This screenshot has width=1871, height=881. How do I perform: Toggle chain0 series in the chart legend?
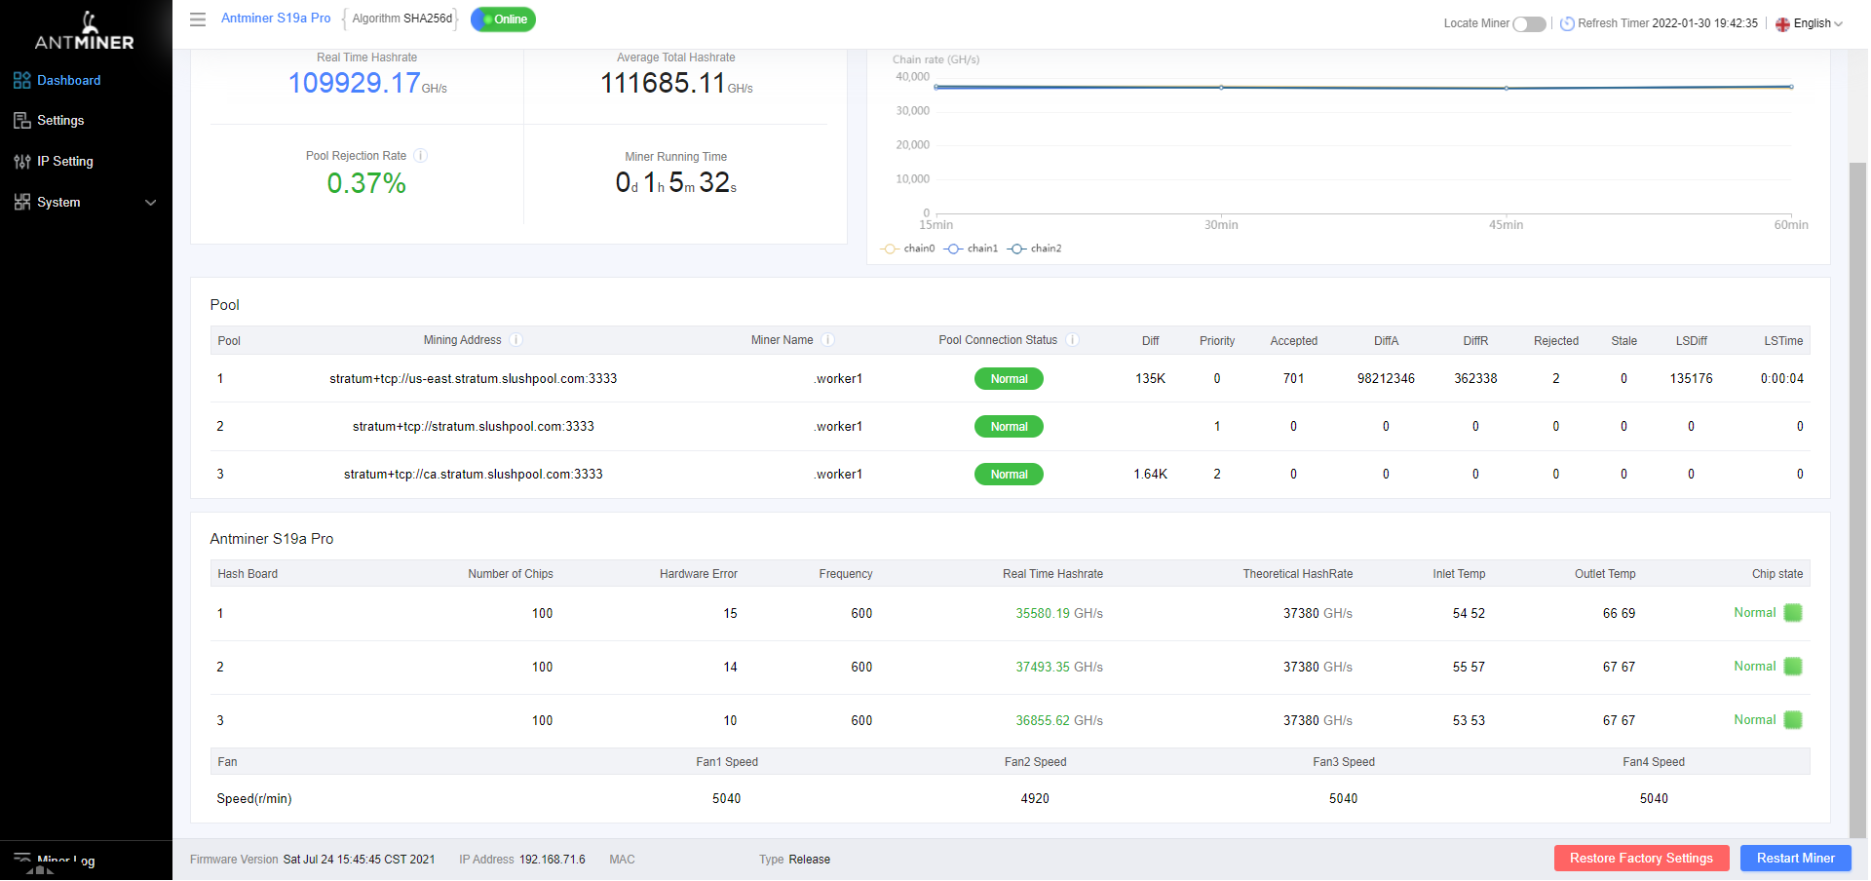click(907, 249)
